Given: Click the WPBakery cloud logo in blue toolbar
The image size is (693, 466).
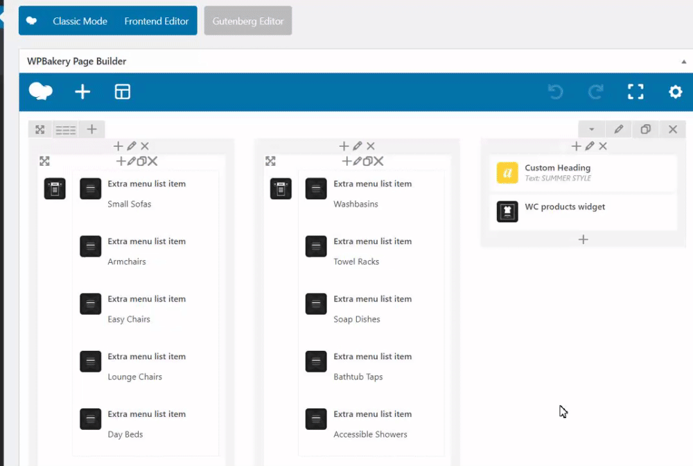Looking at the screenshot, I should click(41, 92).
